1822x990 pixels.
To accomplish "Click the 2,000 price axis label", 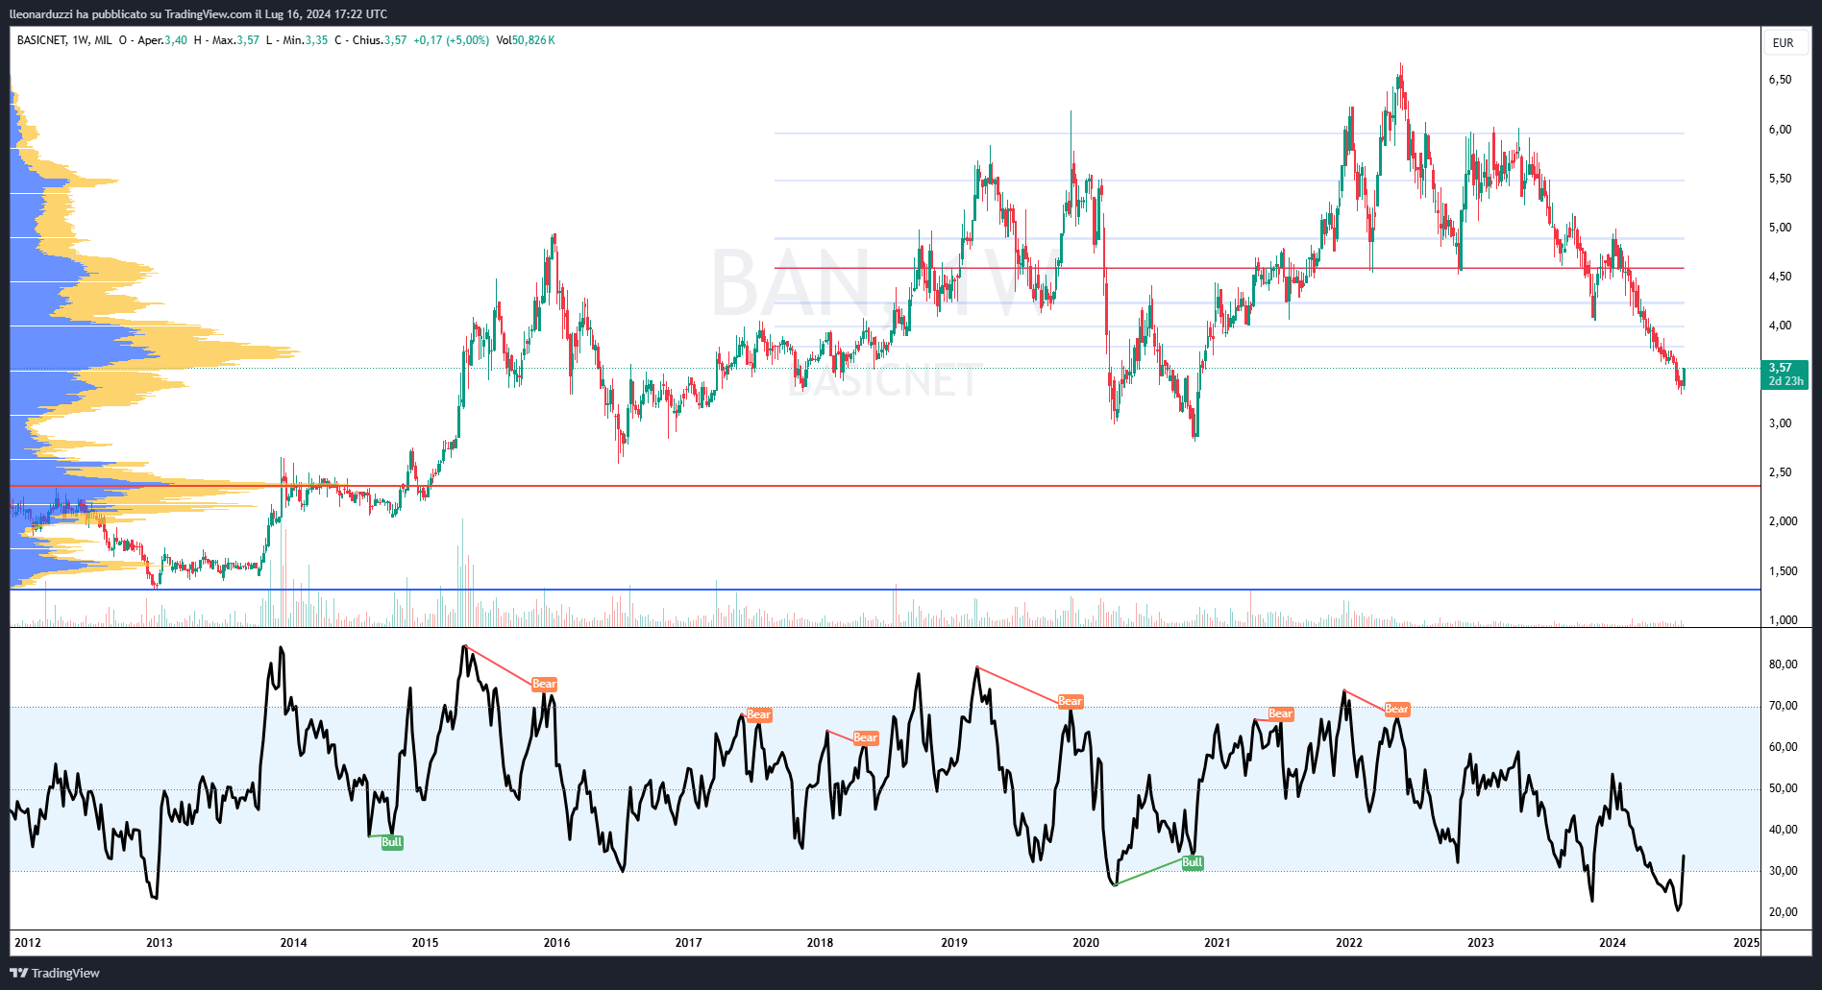I will [1783, 521].
